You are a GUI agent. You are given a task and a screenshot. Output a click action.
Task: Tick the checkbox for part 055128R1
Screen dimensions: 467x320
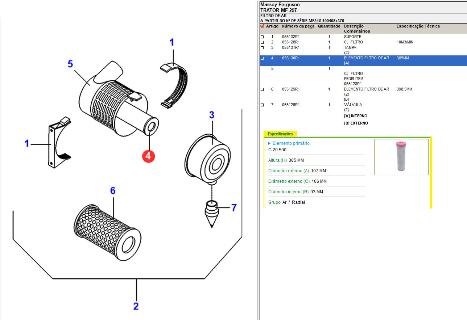coord(262,43)
